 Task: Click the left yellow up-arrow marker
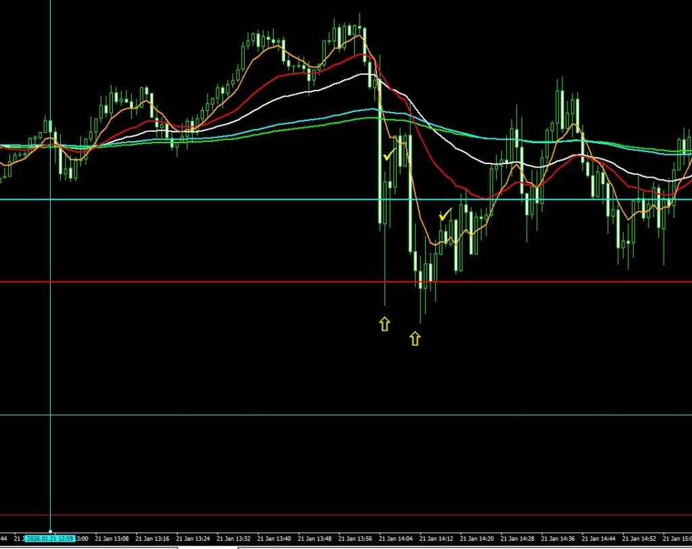385,324
